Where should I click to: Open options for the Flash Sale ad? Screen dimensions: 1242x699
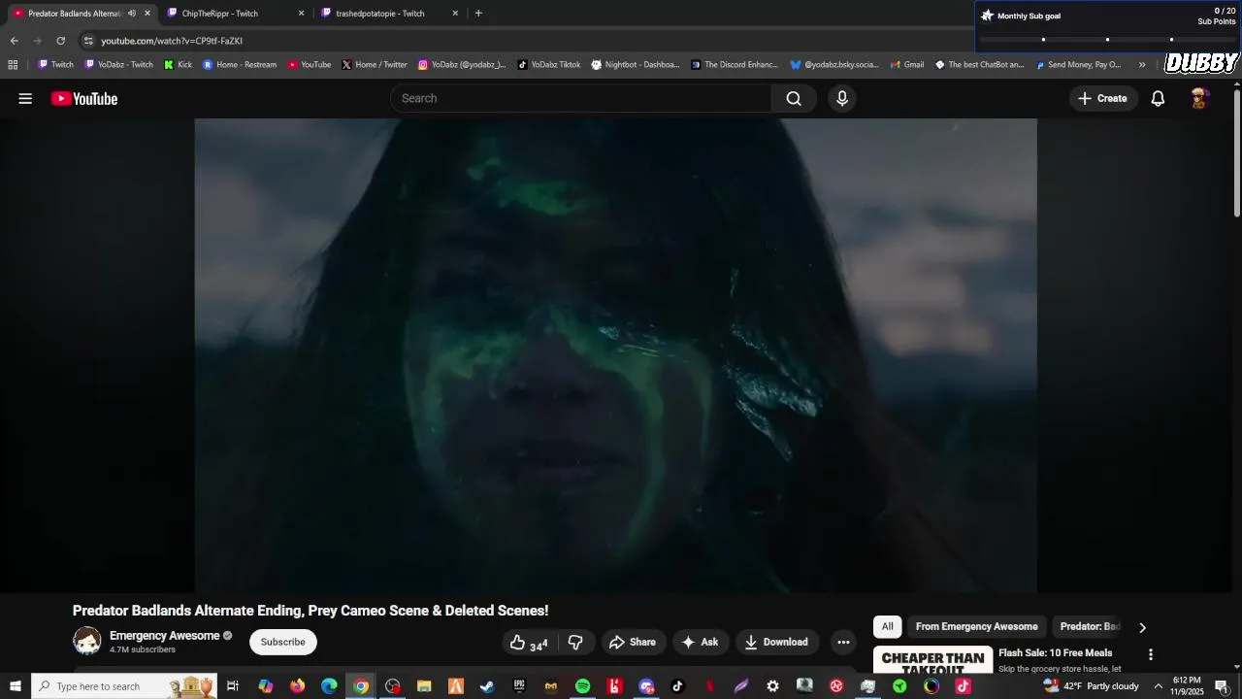tap(1151, 654)
